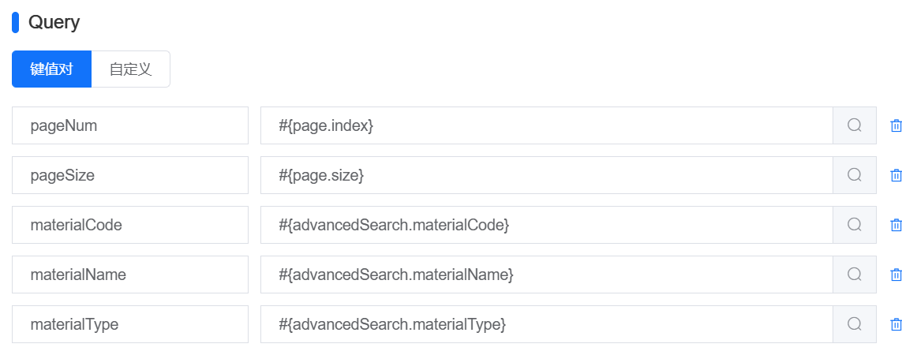The height and width of the screenshot is (355, 902).
Task: Click the #{page.size} value field
Action: point(546,175)
